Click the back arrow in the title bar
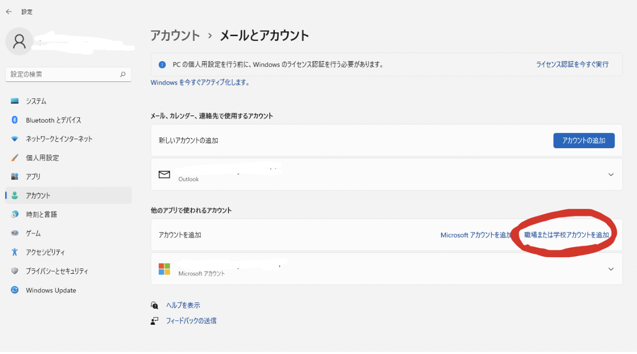637x354 pixels. pyautogui.click(x=9, y=11)
